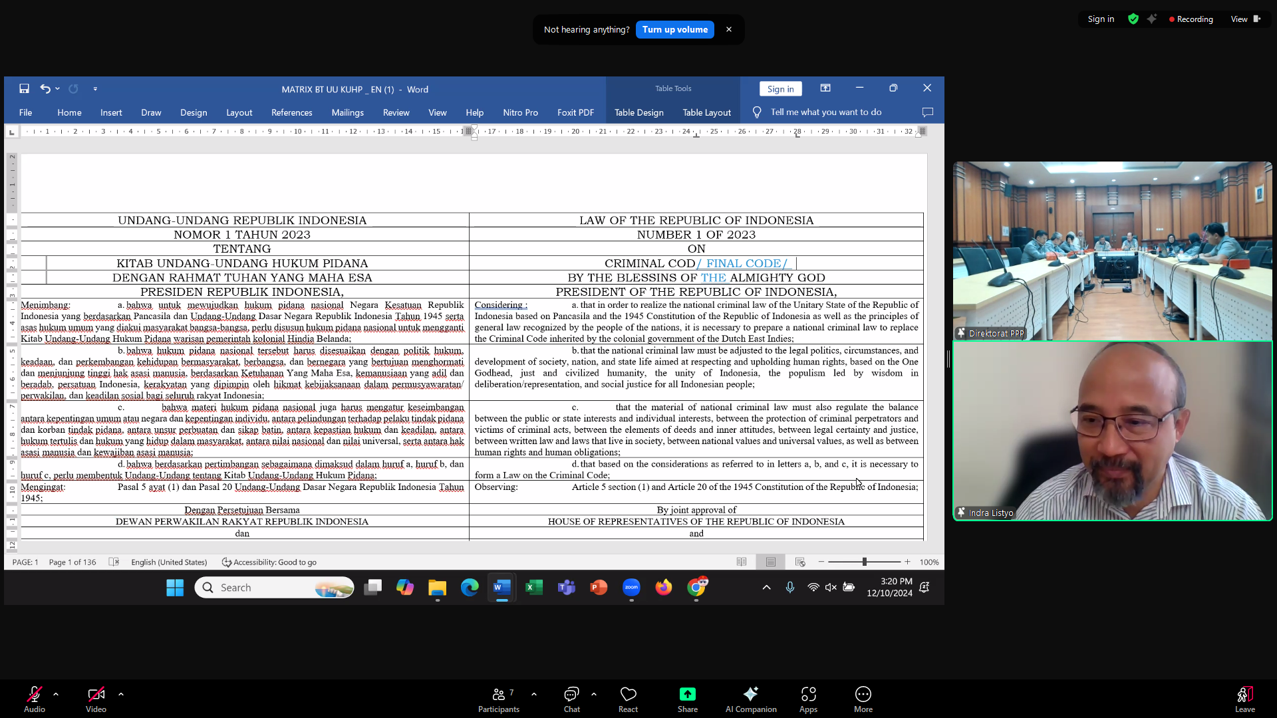Click the Zoom AI Companion sparkle indicator
The width and height of the screenshot is (1277, 718).
(x=1152, y=19)
